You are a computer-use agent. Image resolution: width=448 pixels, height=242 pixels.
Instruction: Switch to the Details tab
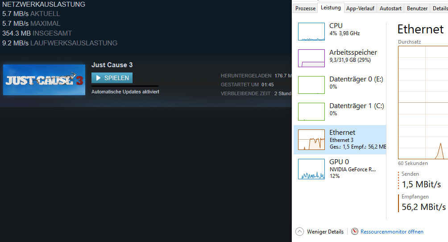click(440, 8)
